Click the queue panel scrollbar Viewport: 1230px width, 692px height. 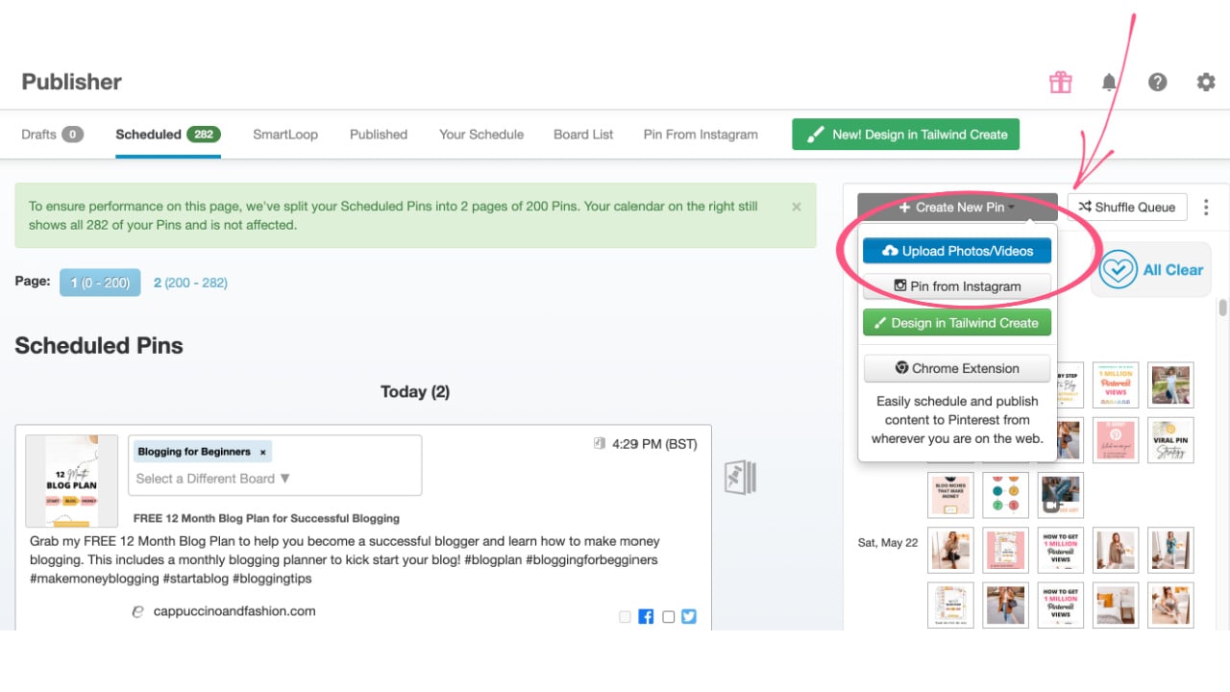pos(1222,307)
